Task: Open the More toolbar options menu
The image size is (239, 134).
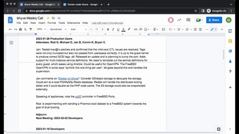Action: (207, 29)
